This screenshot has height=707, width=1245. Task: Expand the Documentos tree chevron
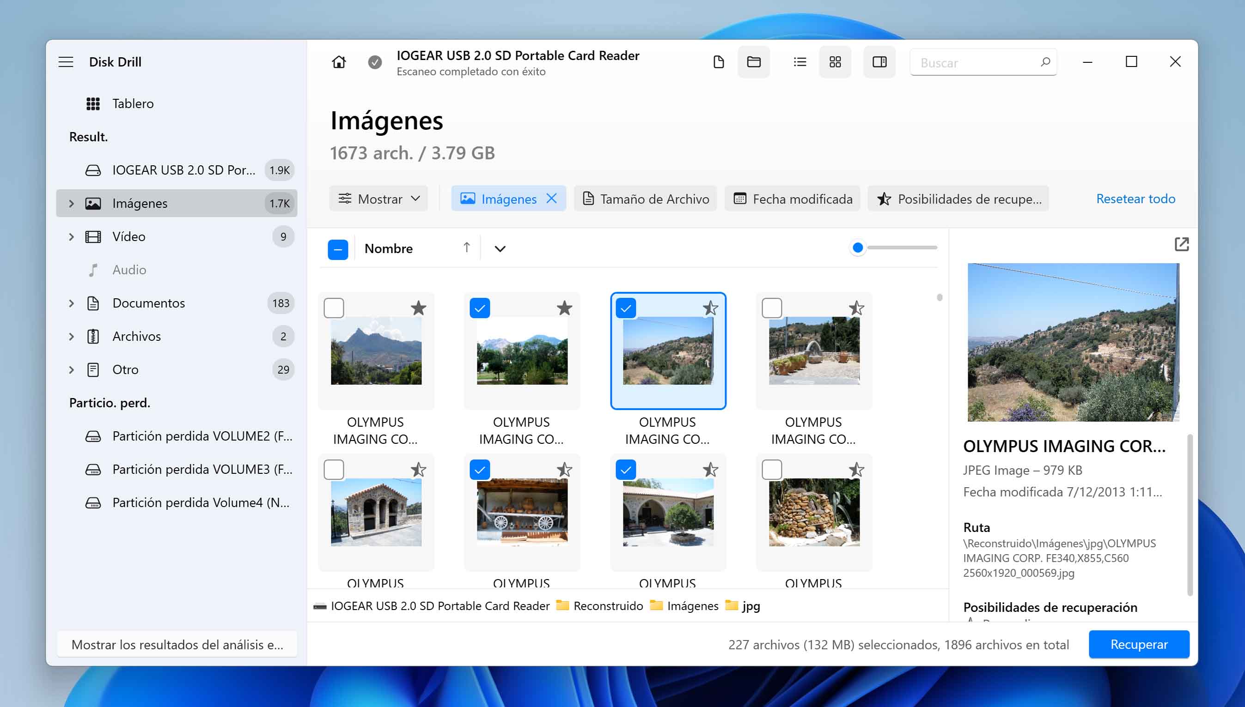(72, 303)
